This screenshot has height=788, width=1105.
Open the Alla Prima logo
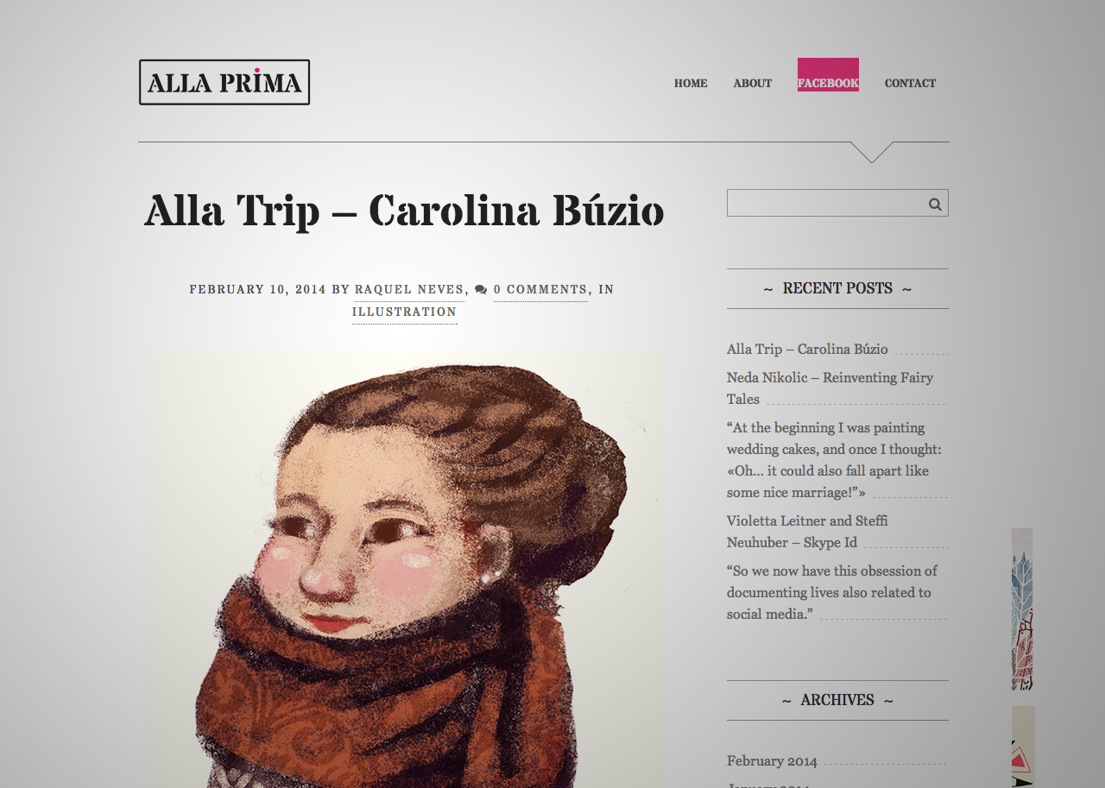[x=224, y=82]
